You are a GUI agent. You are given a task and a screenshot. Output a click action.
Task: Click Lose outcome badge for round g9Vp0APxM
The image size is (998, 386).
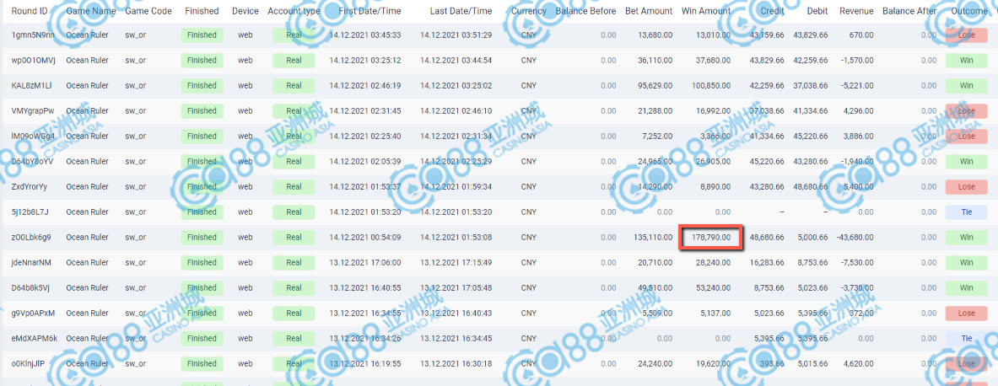coord(966,313)
